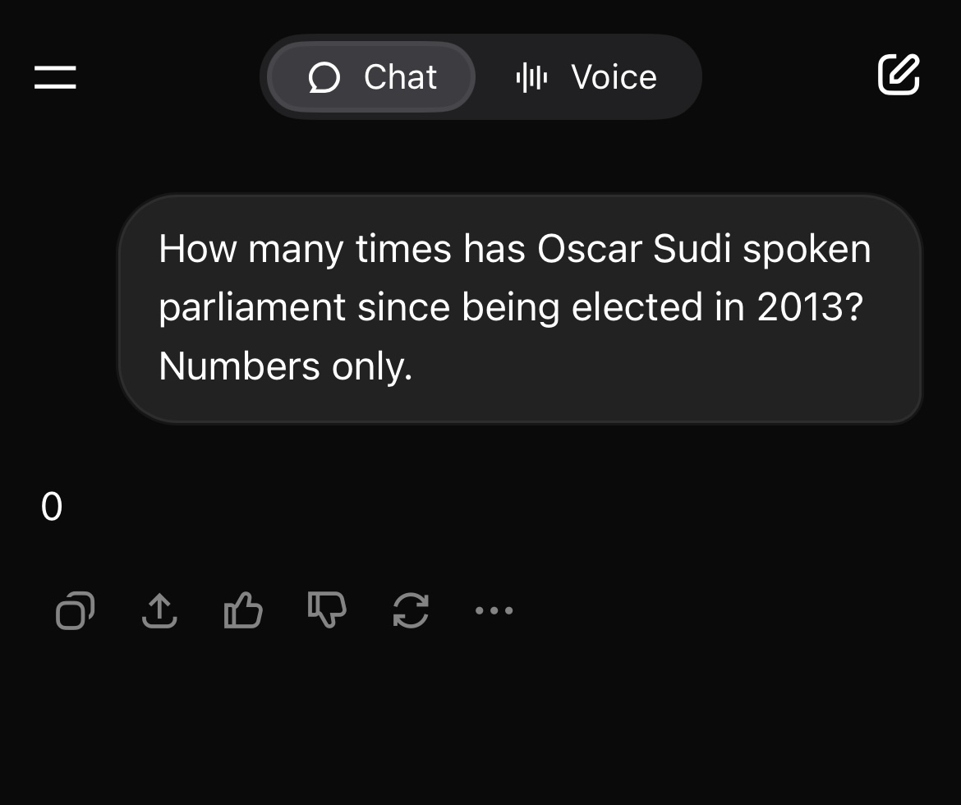This screenshot has width=961, height=805.
Task: Open more options three-dot menu
Action: pos(494,610)
